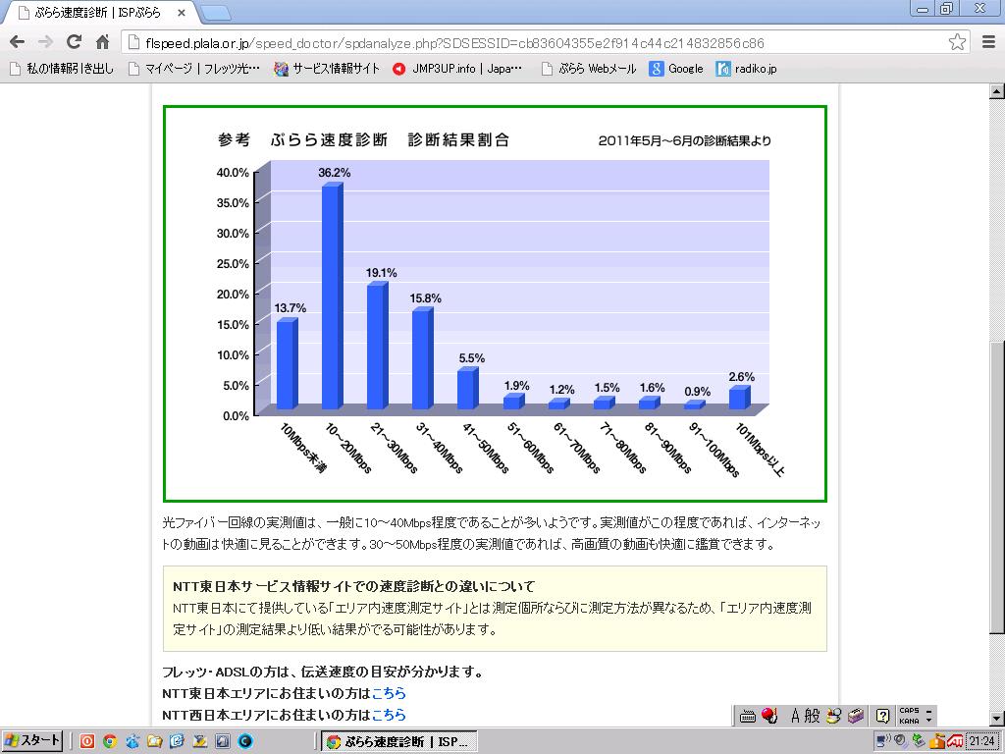Go to the browser home page

(102, 42)
